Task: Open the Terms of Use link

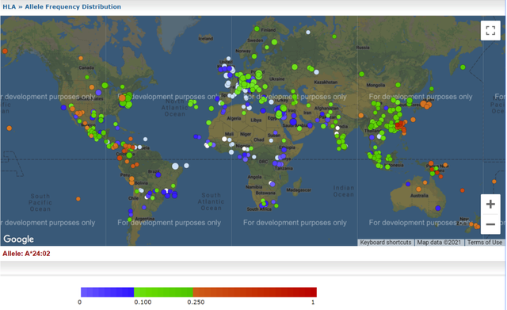Action: point(484,243)
